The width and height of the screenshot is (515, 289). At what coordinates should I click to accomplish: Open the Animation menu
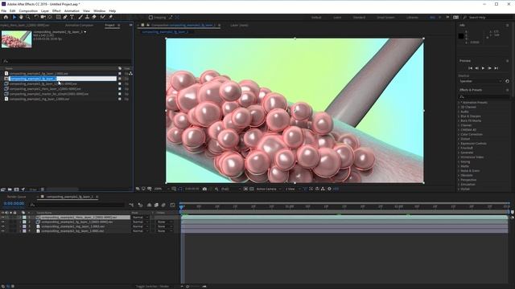[72, 10]
